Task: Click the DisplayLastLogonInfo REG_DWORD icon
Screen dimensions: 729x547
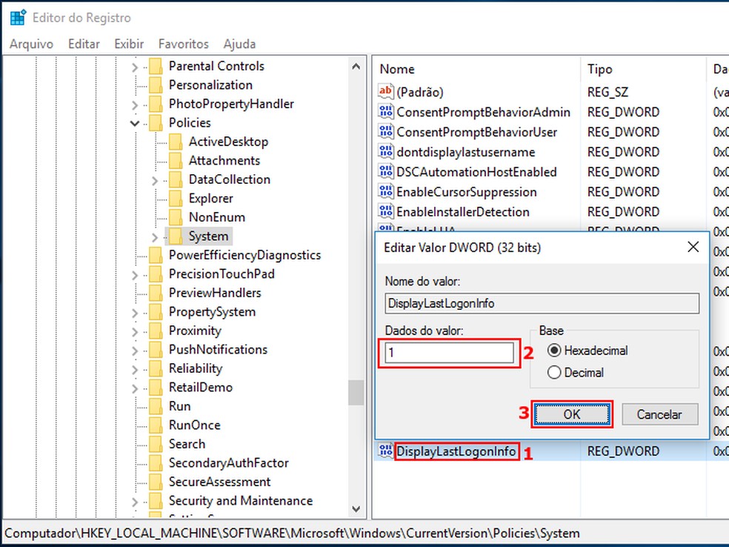Action: coord(386,451)
